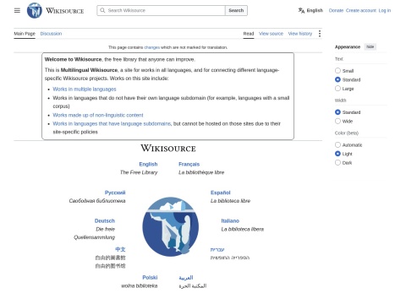The width and height of the screenshot is (406, 304).
Task: Focus the Search Wikisource input field
Action: [x=161, y=10]
